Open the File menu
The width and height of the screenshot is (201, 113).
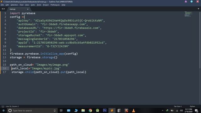[2, 5]
